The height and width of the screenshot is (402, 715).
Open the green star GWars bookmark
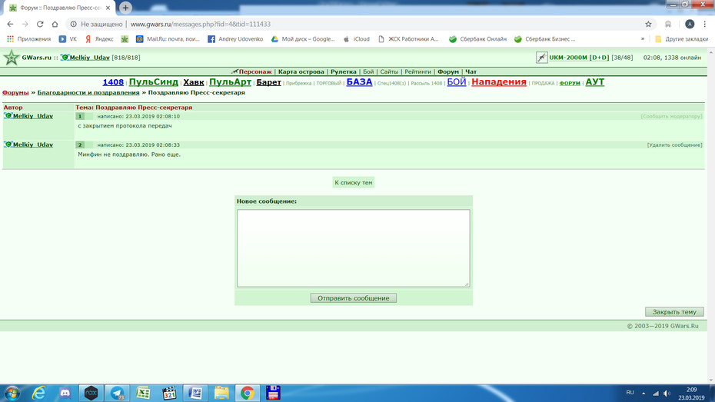tap(125, 39)
